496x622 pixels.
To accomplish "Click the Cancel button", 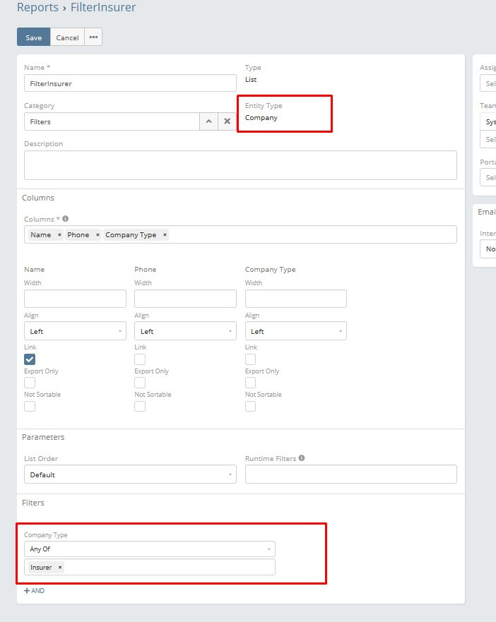I will point(67,37).
